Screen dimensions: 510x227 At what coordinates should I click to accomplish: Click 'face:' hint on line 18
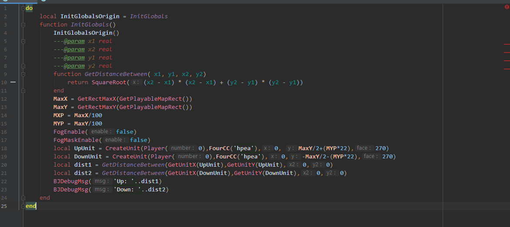(364, 148)
